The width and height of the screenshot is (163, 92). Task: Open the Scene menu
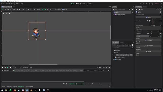coord(3,4)
